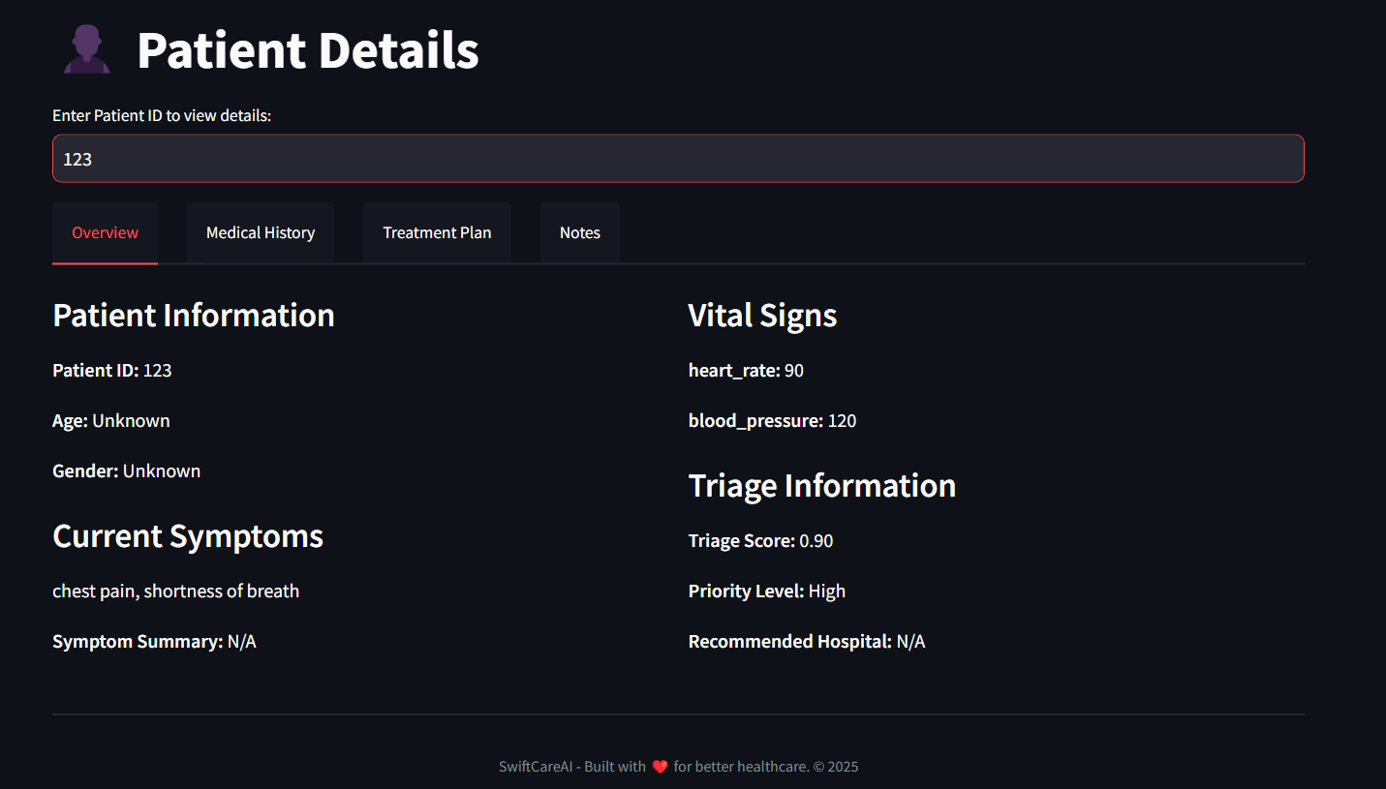Click the red heart icon in footer
This screenshot has width=1386, height=789.
660,767
